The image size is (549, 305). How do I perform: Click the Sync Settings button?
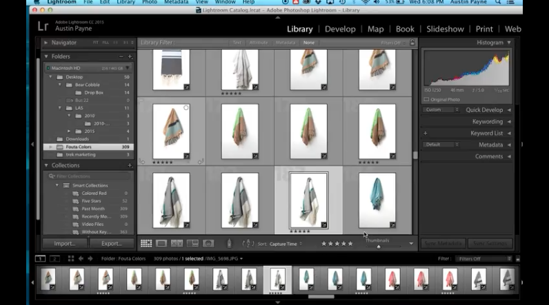490,244
